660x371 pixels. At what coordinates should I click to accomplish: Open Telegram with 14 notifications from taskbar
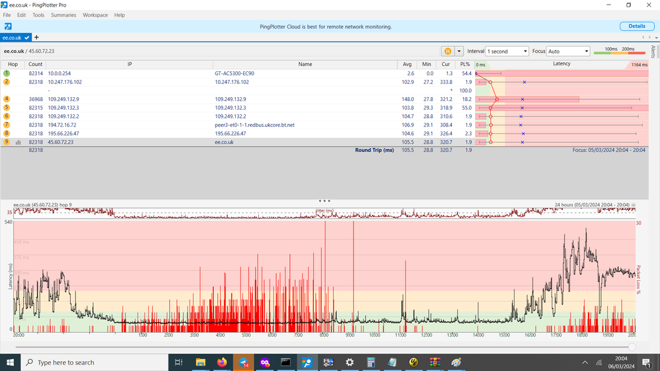coord(243,362)
